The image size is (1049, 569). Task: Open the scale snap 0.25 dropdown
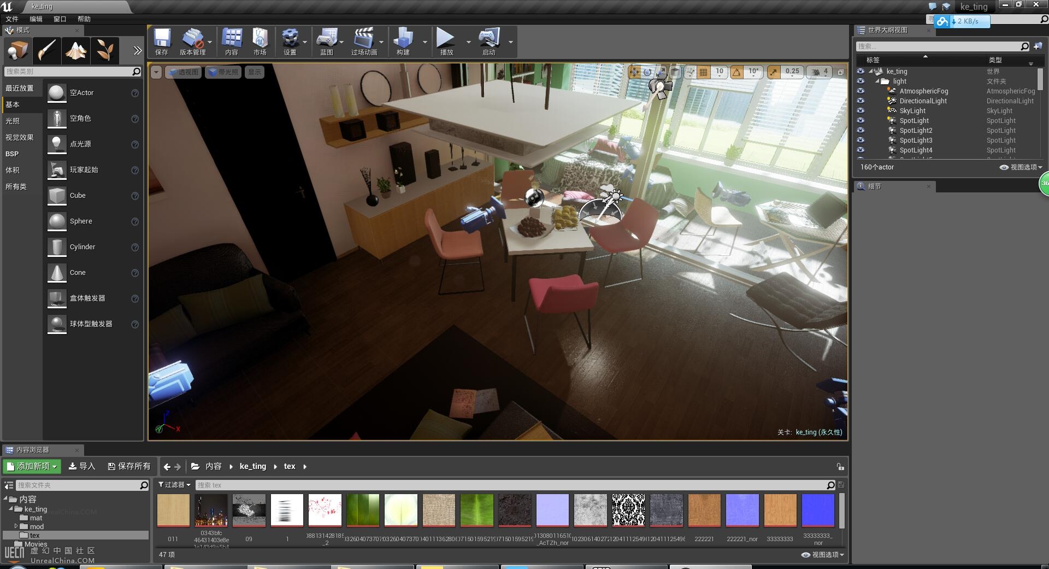click(792, 72)
